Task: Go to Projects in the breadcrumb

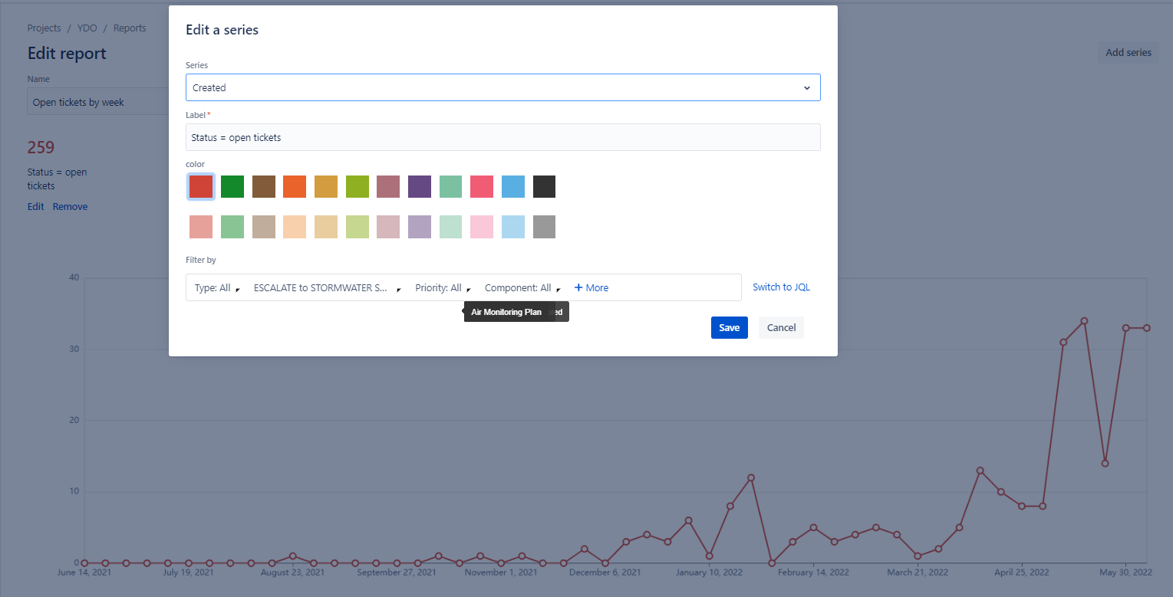Action: (44, 28)
